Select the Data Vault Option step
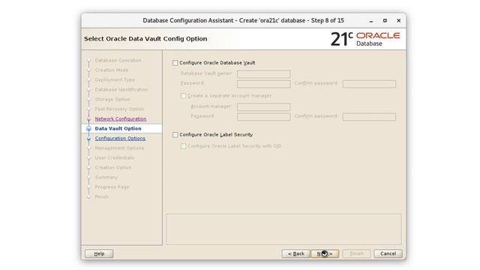The width and height of the screenshot is (480, 270). [x=118, y=128]
